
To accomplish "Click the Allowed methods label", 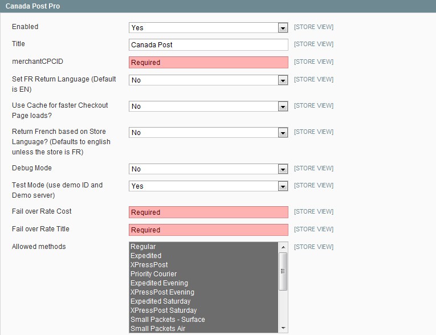I will point(39,247).
